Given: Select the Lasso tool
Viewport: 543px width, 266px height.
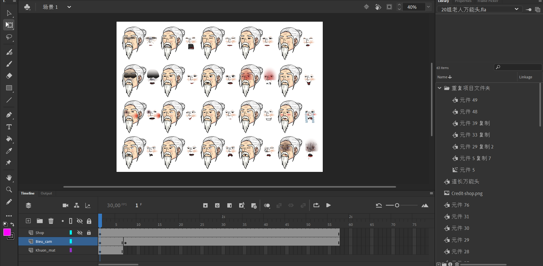Looking at the screenshot, I should pyautogui.click(x=9, y=37).
